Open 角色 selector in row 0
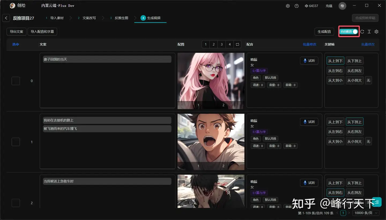This screenshot has width=386, height=220. [256, 78]
